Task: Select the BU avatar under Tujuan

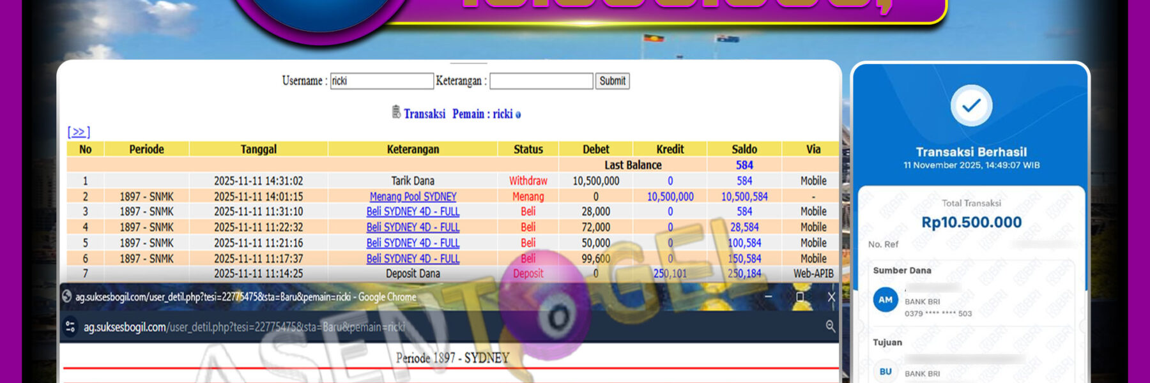Action: (x=885, y=372)
